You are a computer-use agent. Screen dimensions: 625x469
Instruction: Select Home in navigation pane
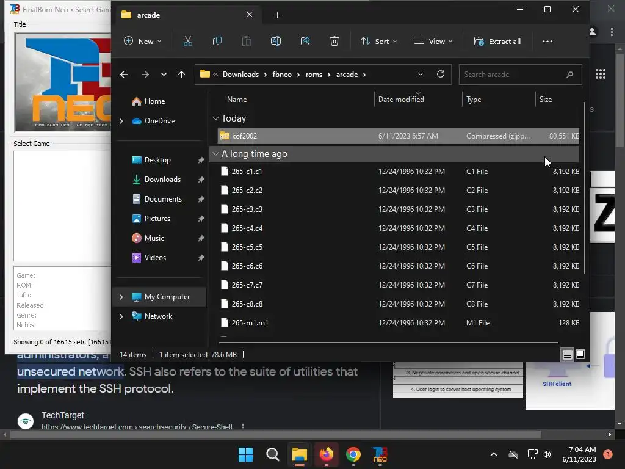coord(154,101)
